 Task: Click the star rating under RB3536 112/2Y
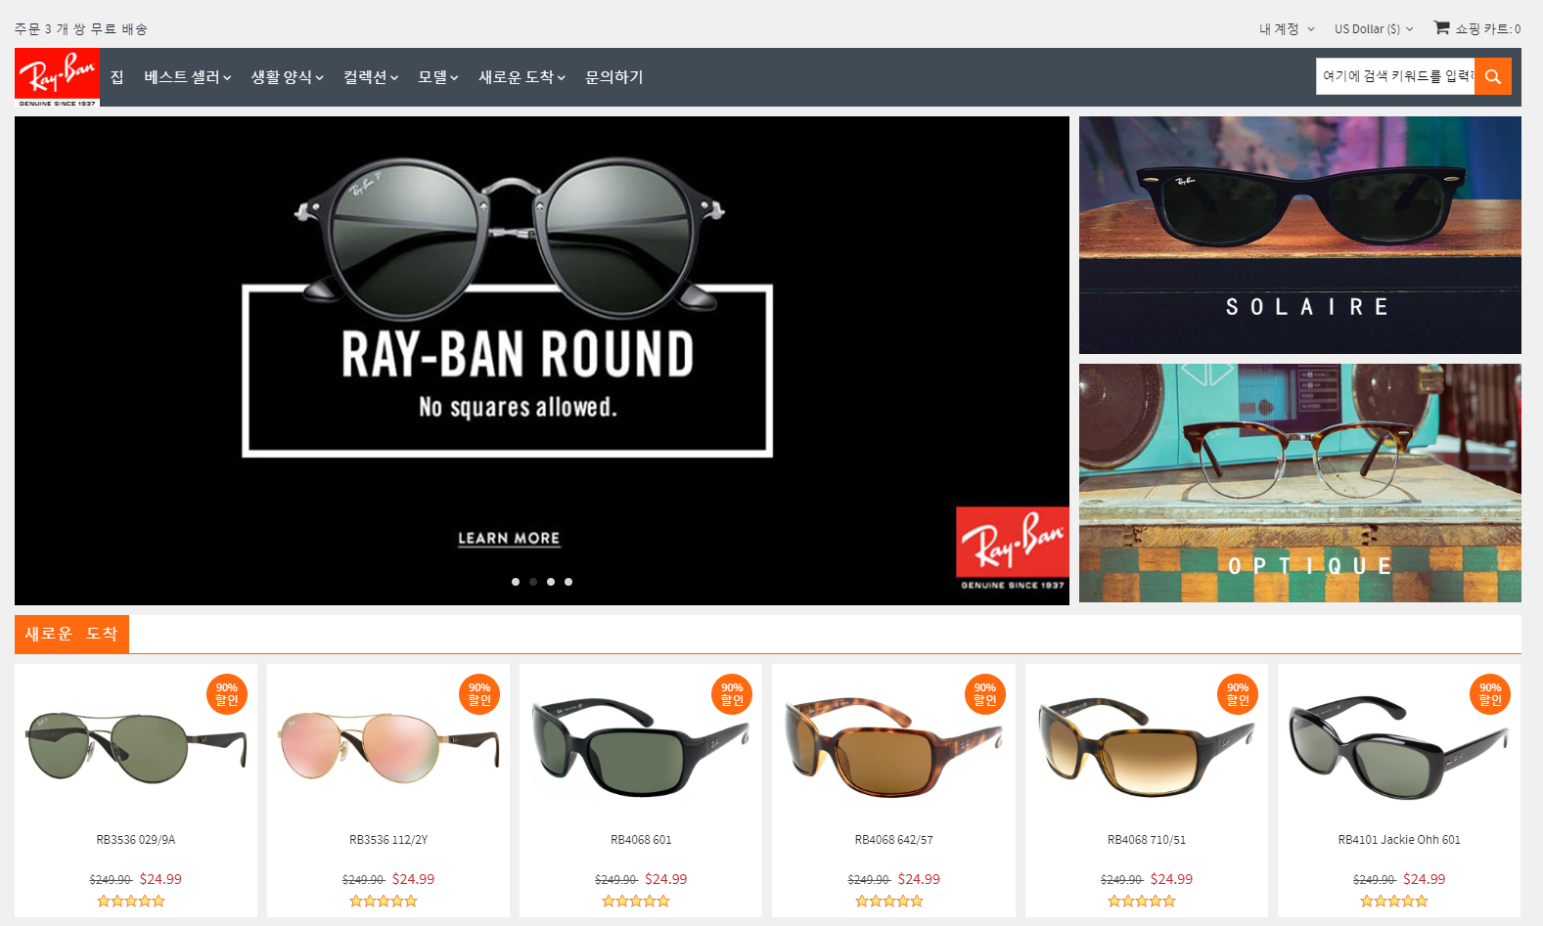click(384, 902)
